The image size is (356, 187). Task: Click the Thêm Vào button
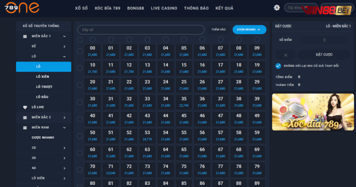[x=218, y=30]
